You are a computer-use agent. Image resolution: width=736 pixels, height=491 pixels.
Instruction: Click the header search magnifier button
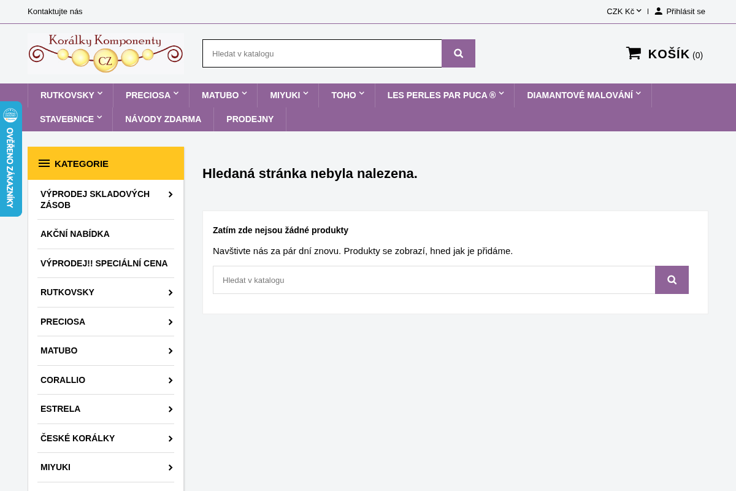(458, 53)
